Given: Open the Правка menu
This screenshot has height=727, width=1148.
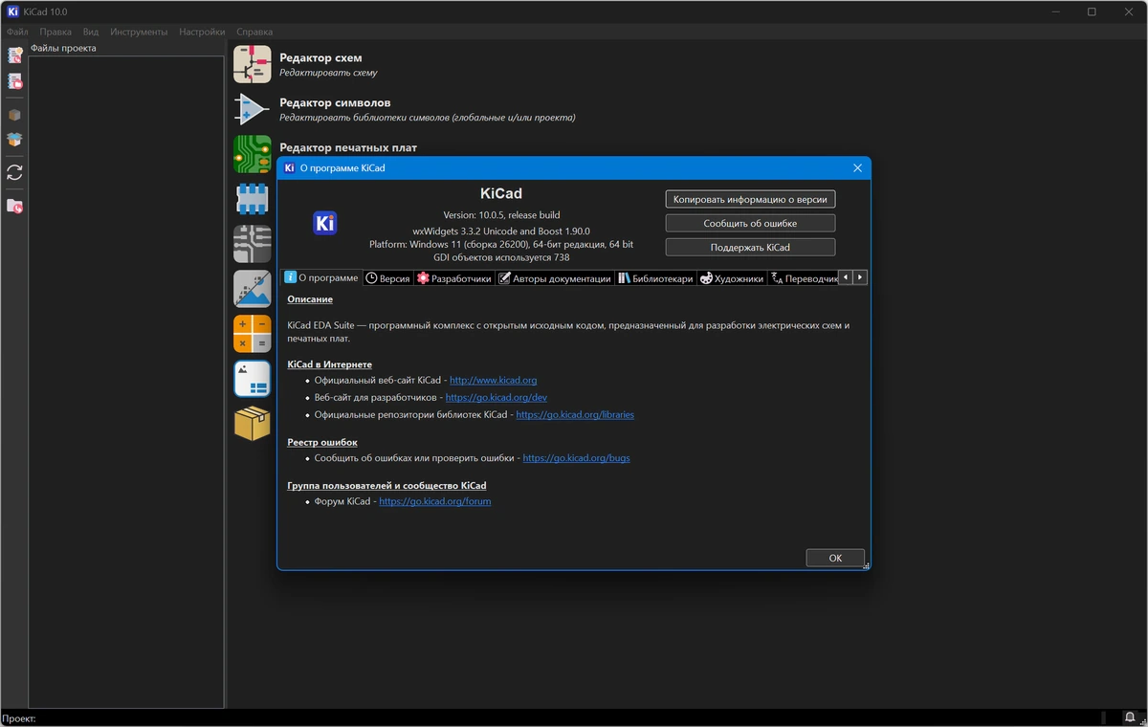Looking at the screenshot, I should click(x=55, y=32).
